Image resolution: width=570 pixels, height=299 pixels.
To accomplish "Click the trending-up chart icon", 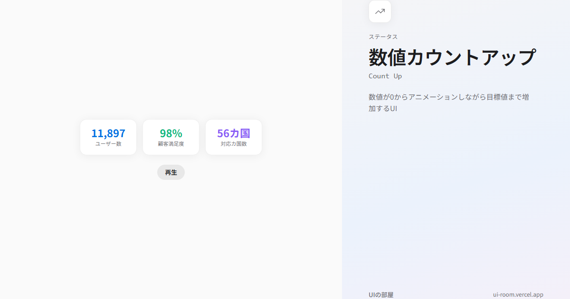I will coord(380,11).
